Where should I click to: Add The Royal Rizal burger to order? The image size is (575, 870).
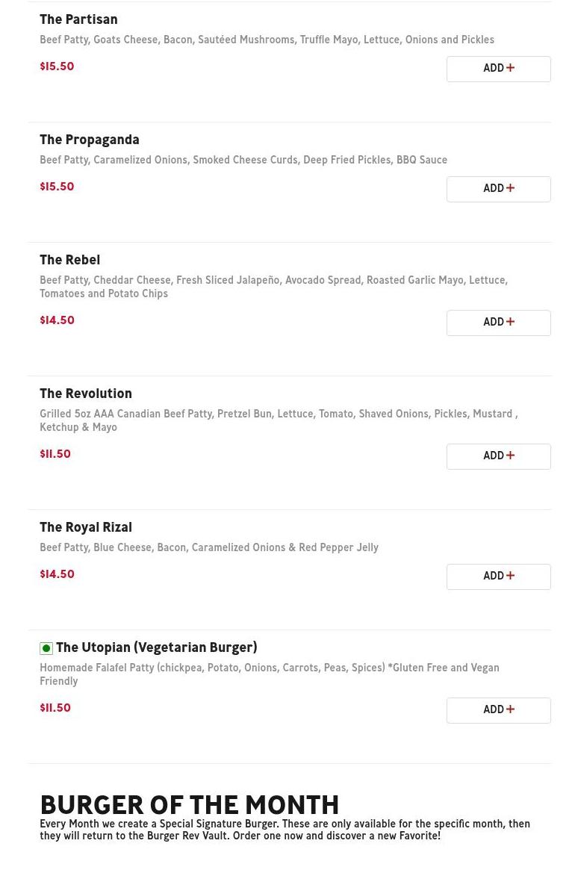(498, 577)
